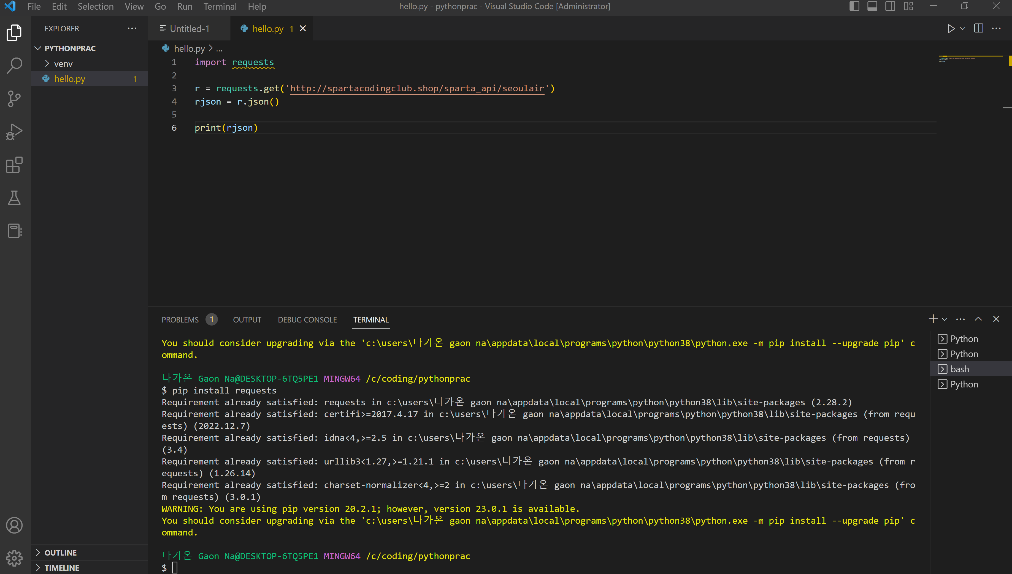Screen dimensions: 1012x574
Task: Open the Source Control view
Action: point(14,99)
